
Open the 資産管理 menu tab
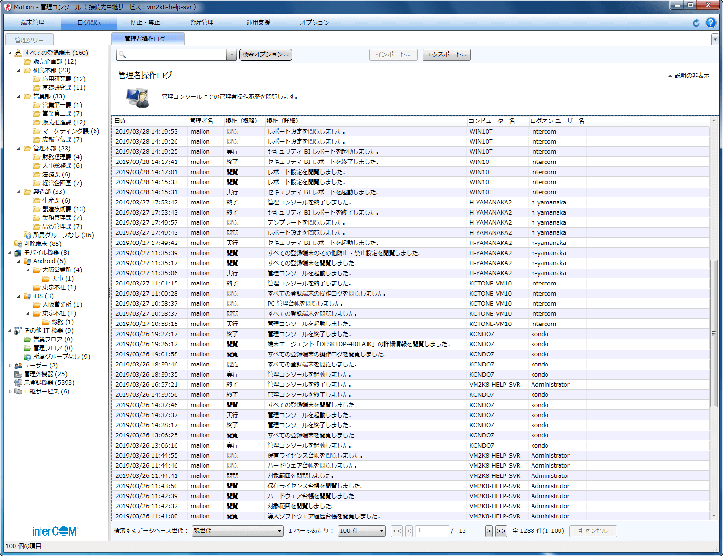click(202, 23)
